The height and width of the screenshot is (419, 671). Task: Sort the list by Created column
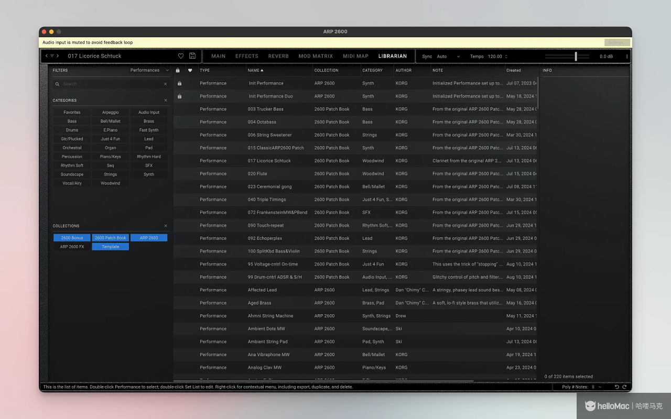pyautogui.click(x=514, y=70)
